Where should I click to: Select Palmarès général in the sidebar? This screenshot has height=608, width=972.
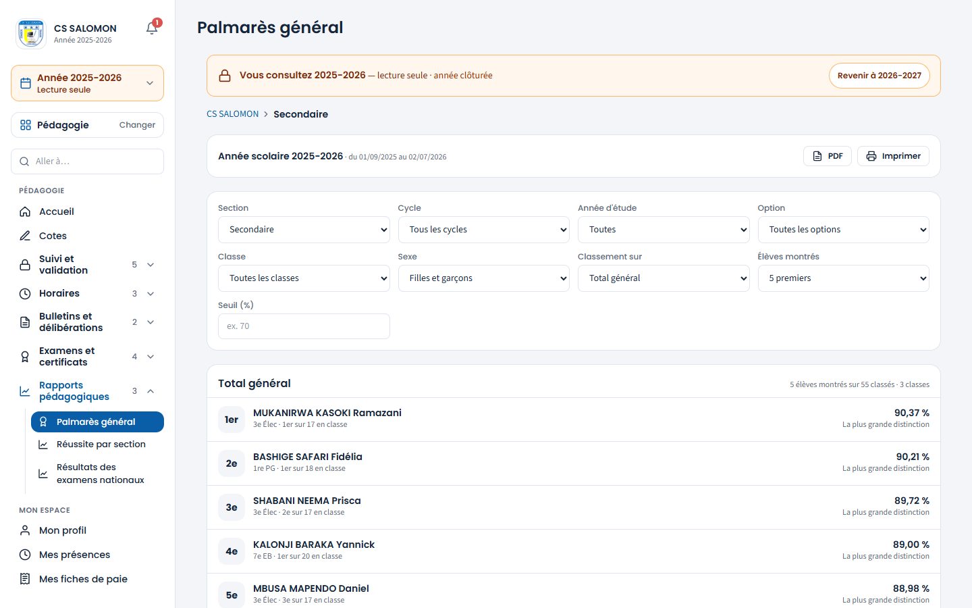(x=97, y=422)
